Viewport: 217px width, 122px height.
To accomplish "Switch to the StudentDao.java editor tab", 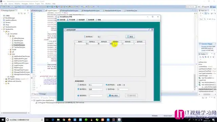I will tap(131, 11).
